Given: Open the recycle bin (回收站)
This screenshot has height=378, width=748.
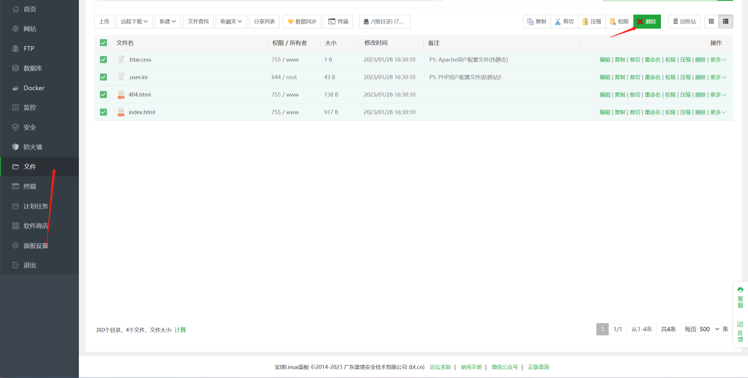Looking at the screenshot, I should coord(684,22).
